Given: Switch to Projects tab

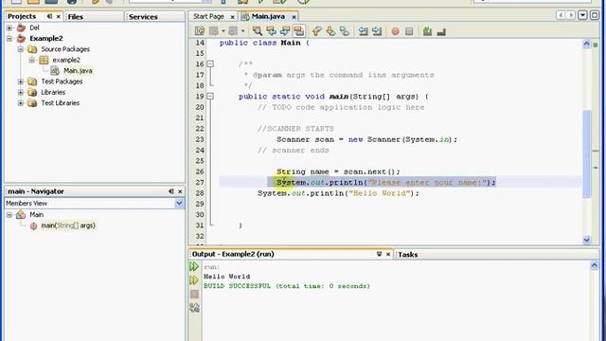Looking at the screenshot, I should pyautogui.click(x=22, y=16).
